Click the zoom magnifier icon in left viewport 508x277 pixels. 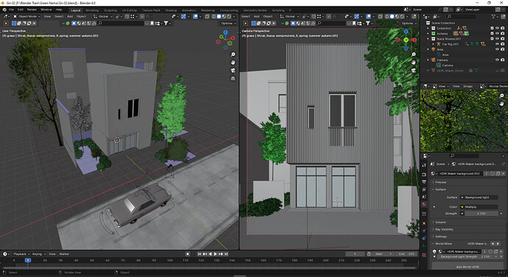tap(233, 55)
